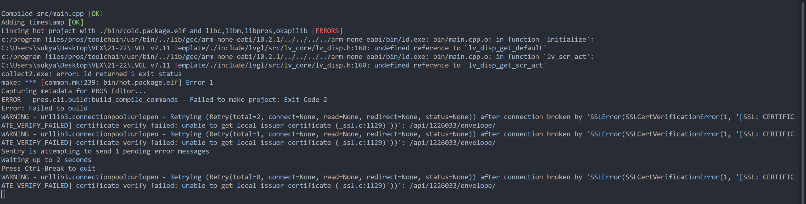The width and height of the screenshot is (806, 204).
Task: Click the red [ERRORS] status text
Action: click(x=327, y=31)
